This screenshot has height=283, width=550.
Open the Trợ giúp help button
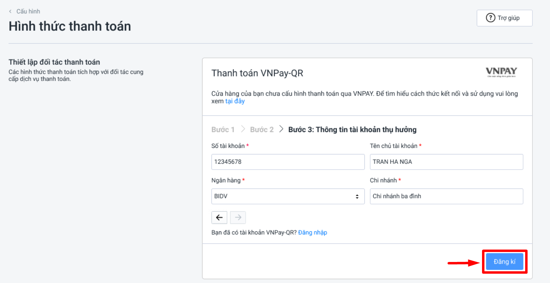coord(504,18)
